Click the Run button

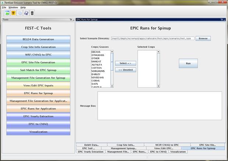188,63
